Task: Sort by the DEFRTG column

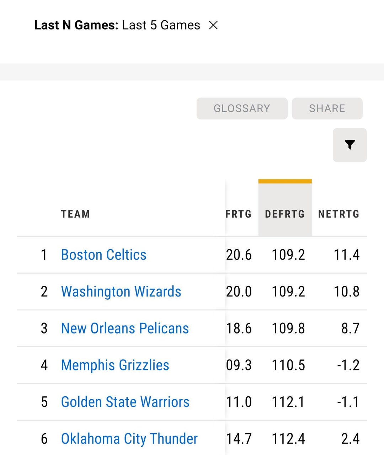Action: coord(285,214)
